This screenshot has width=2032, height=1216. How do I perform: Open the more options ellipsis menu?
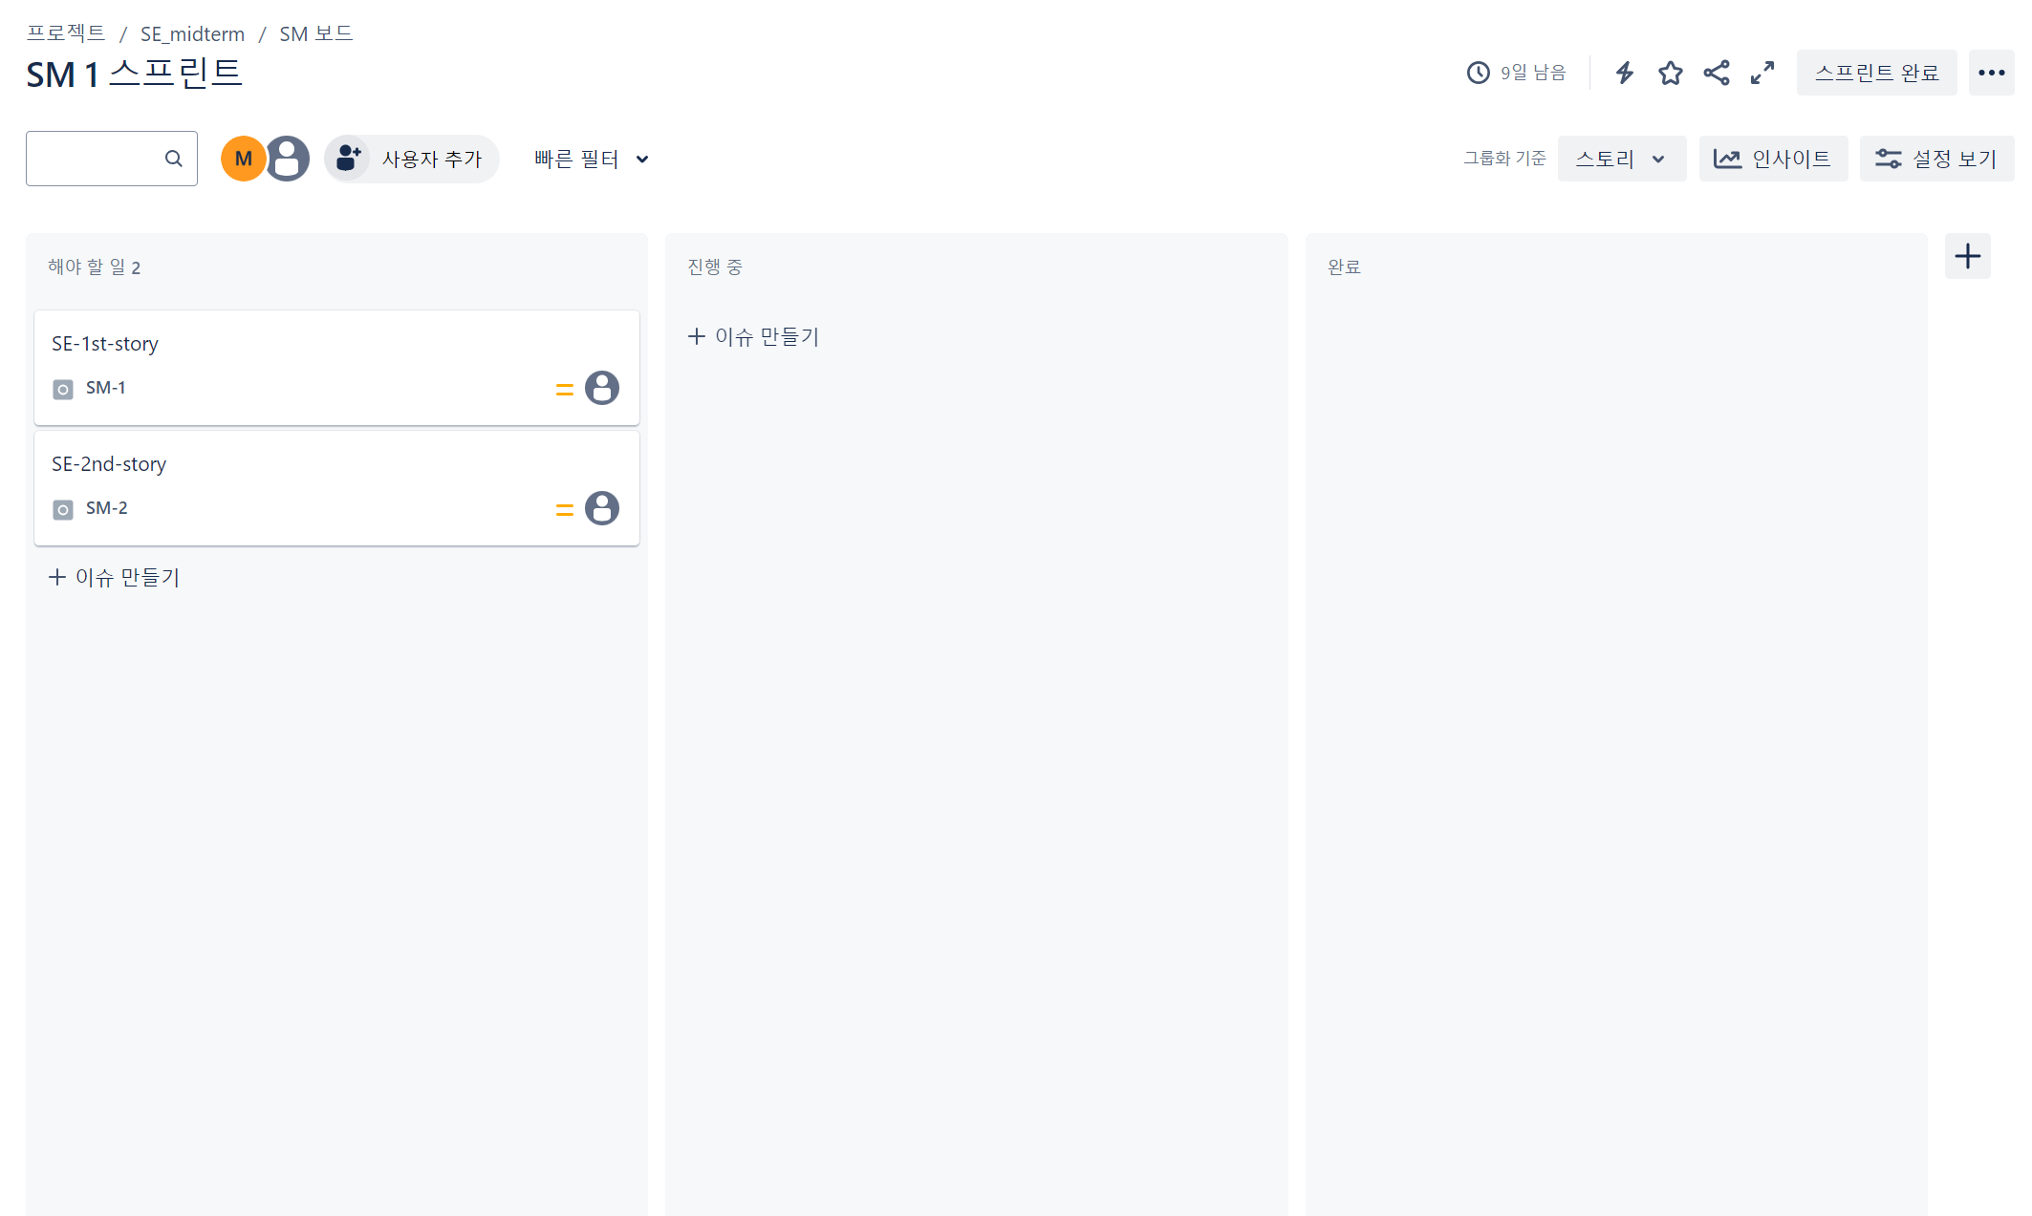click(1991, 73)
